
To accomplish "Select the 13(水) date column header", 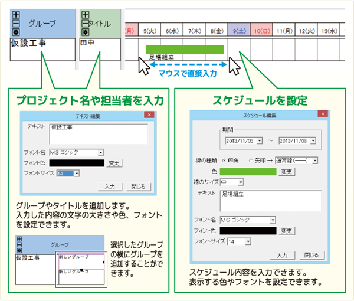I will [x=329, y=31].
